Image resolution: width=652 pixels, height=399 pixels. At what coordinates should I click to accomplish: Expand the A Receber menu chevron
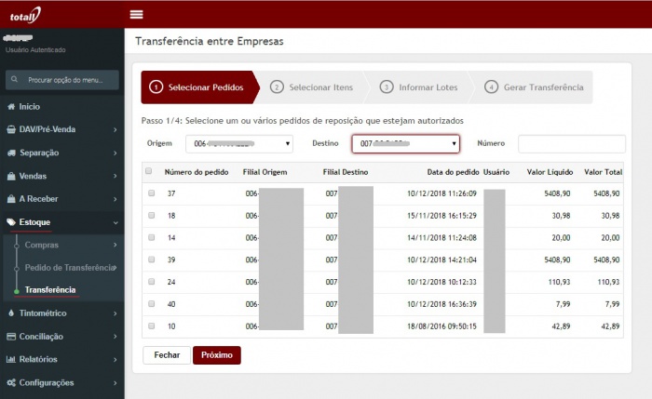pyautogui.click(x=115, y=199)
